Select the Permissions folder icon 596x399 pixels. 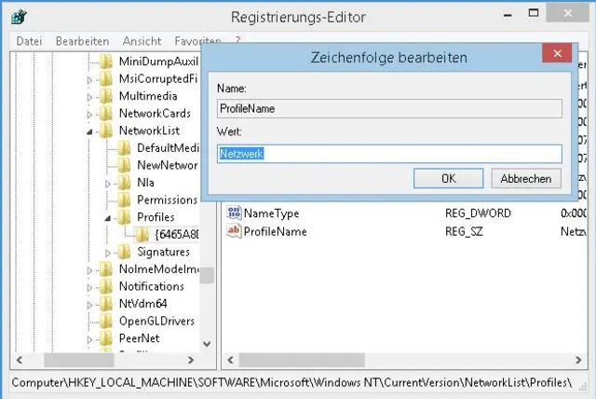[124, 199]
